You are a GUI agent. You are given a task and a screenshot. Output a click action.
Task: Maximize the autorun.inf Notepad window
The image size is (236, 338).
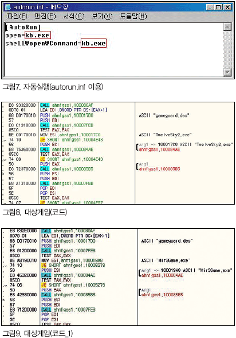[x=218, y=7]
